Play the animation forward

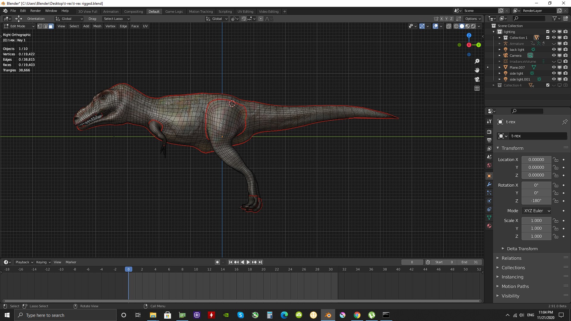click(248, 262)
